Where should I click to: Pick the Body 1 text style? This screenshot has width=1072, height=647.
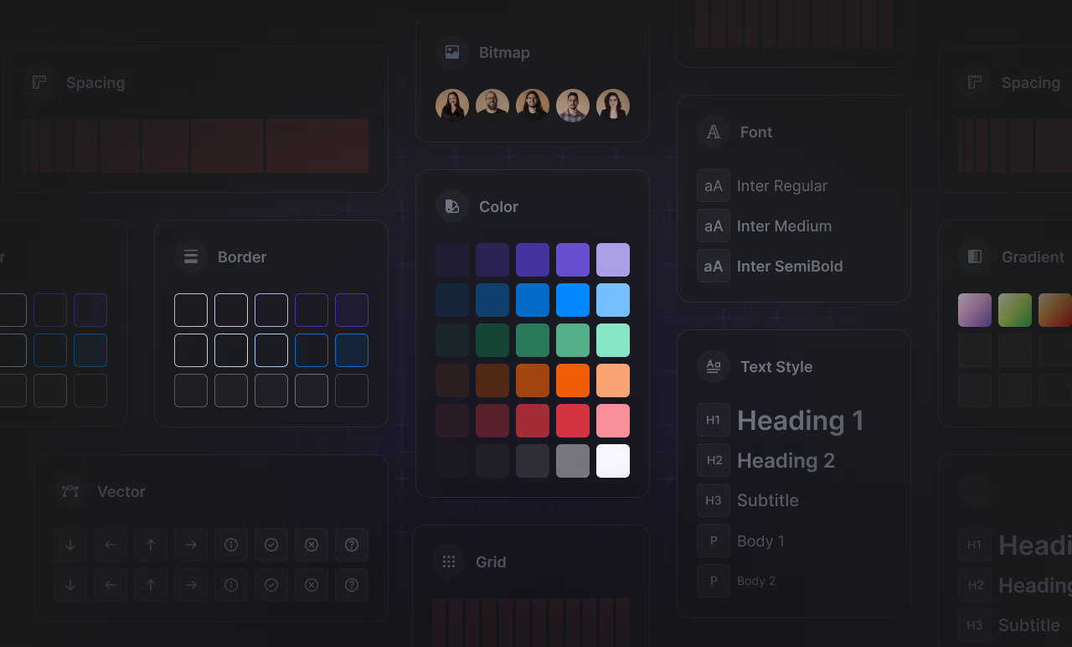pos(760,541)
